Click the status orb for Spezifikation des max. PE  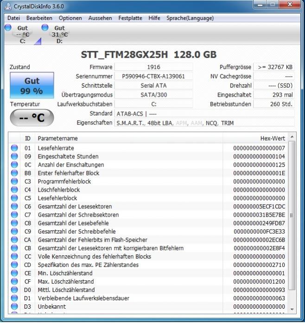14,265
